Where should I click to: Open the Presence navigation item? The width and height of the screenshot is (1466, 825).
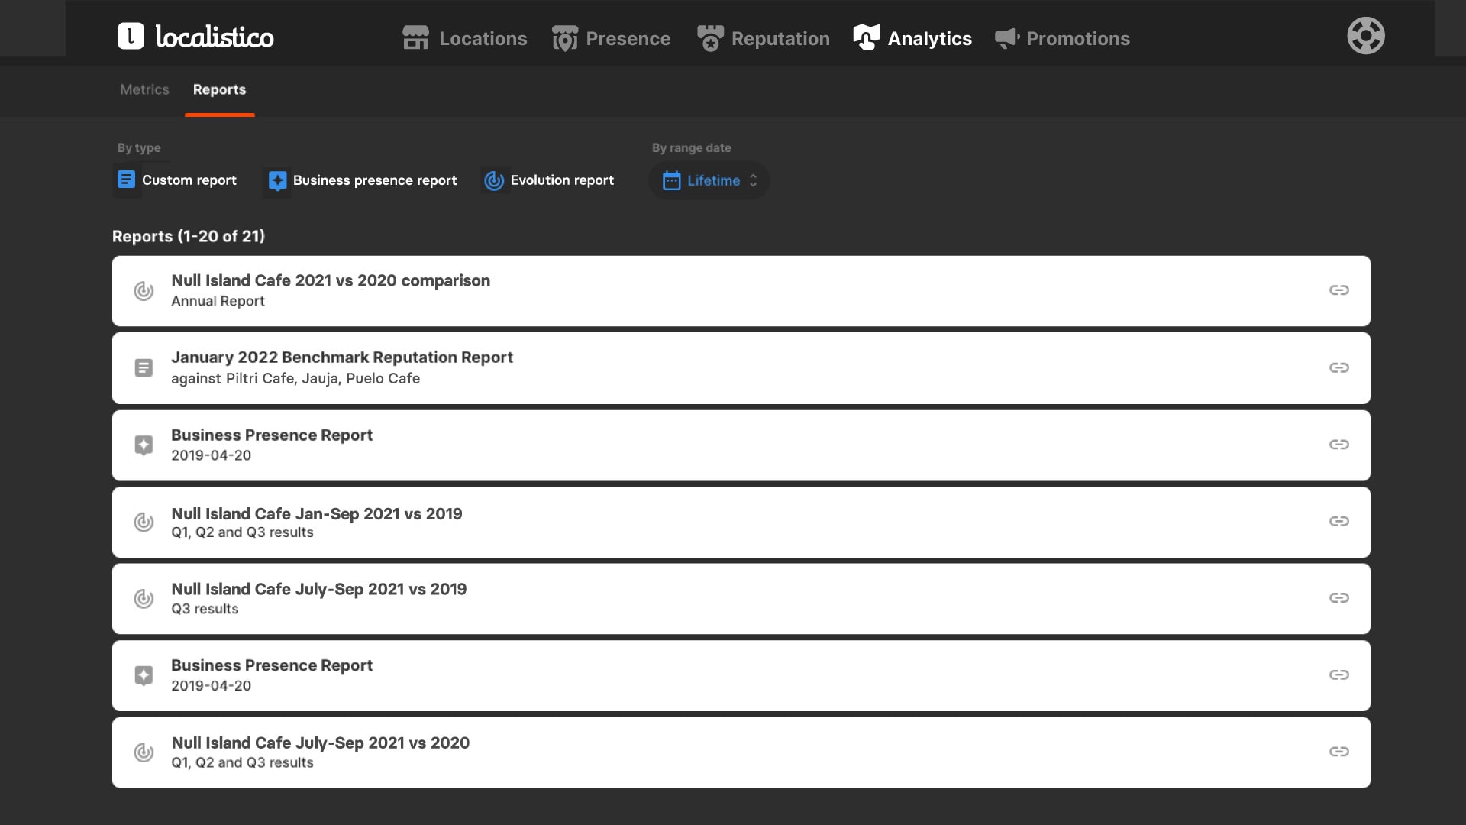(611, 38)
